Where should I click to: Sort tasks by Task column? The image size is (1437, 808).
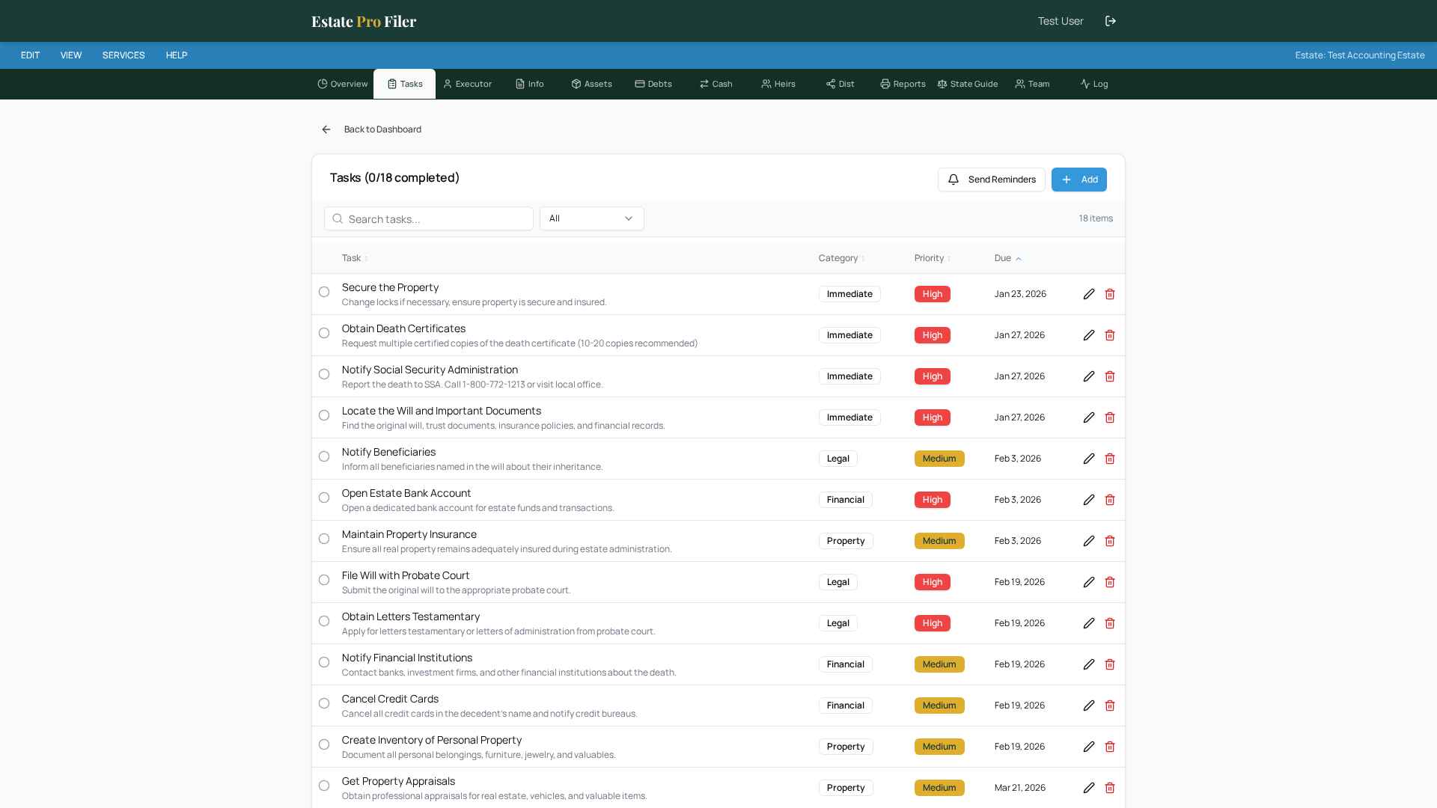pos(355,258)
